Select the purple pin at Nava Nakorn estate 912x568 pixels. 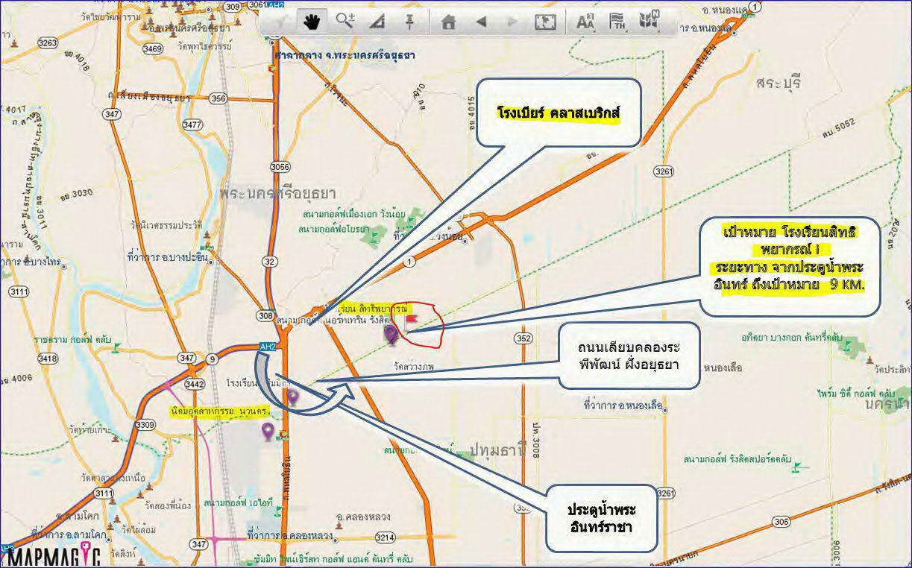268,431
